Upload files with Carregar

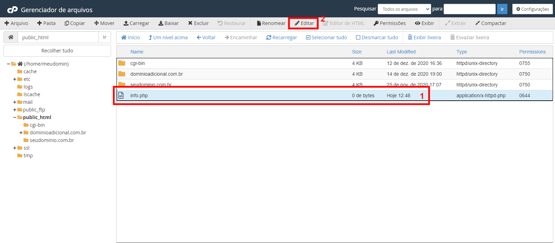coord(136,23)
